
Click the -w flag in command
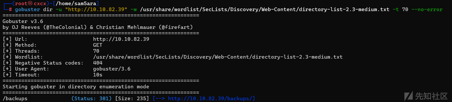pyautogui.click(x=133, y=9)
